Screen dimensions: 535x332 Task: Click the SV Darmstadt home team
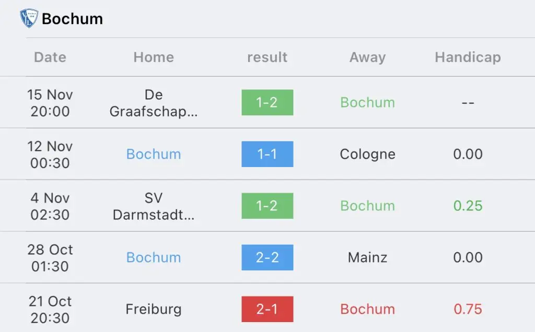click(154, 206)
